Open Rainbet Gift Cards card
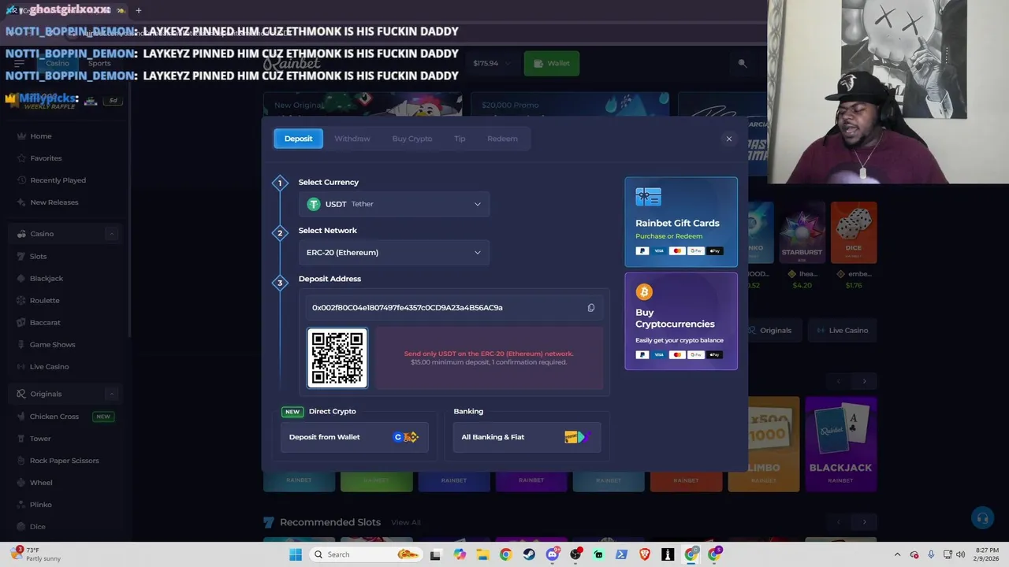Viewport: 1009px width, 567px height. click(x=681, y=222)
